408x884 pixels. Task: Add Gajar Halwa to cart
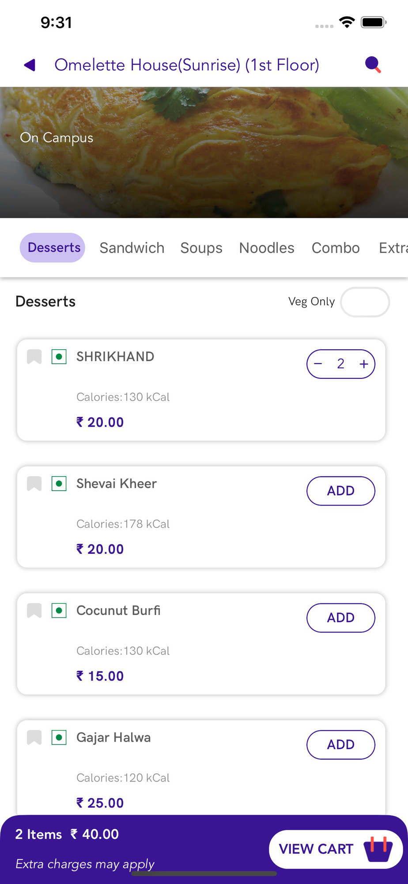click(340, 744)
